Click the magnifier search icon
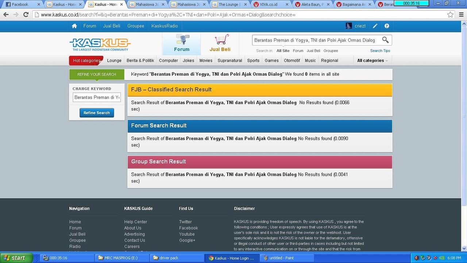 (385, 40)
